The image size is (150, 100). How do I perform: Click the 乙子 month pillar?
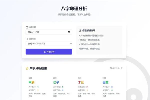point(56,82)
